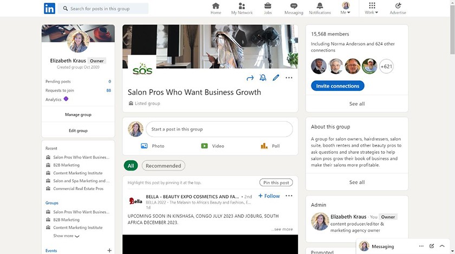Open the Jobs section

tap(268, 9)
